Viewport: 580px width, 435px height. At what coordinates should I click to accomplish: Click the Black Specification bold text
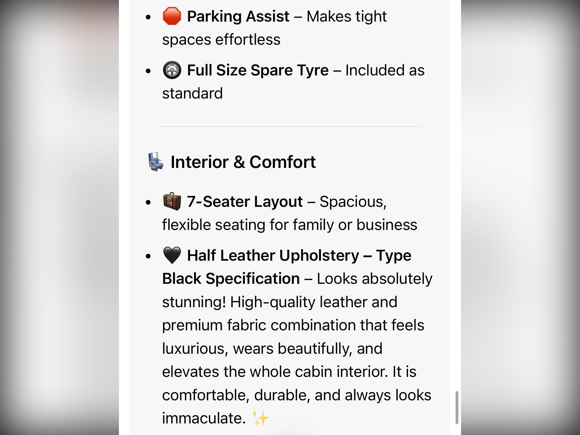(x=231, y=279)
